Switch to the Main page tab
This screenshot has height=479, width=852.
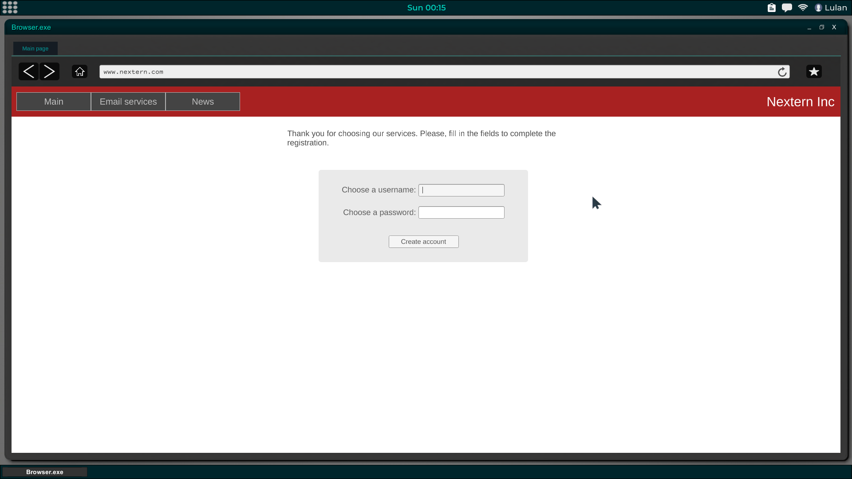pyautogui.click(x=35, y=48)
